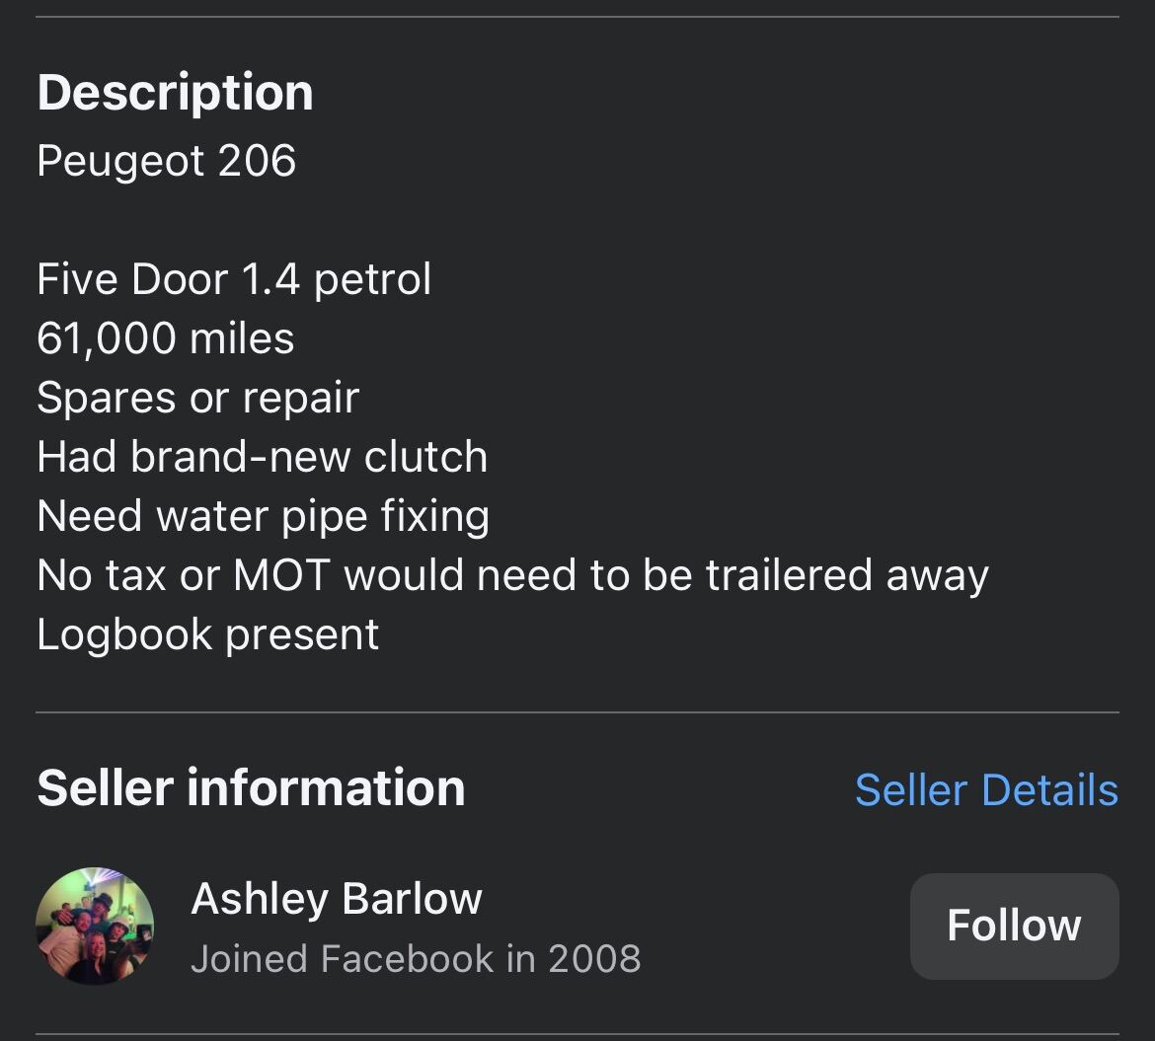Tap the word 'MOT' in the description

[x=280, y=575]
